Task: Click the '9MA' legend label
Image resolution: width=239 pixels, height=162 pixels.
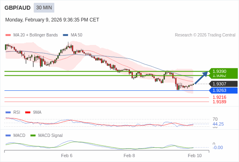Action: [37, 113]
